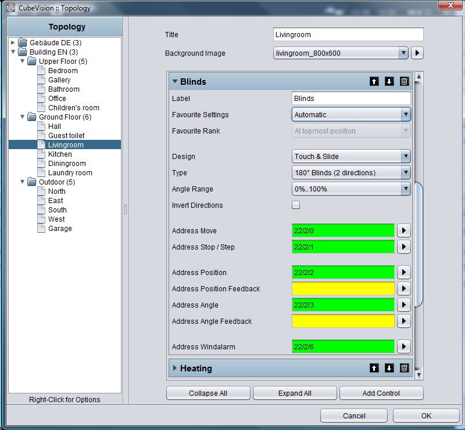Expand the Gebäude DE tree folder
Screen dimensions: 465x430
[x=13, y=42]
